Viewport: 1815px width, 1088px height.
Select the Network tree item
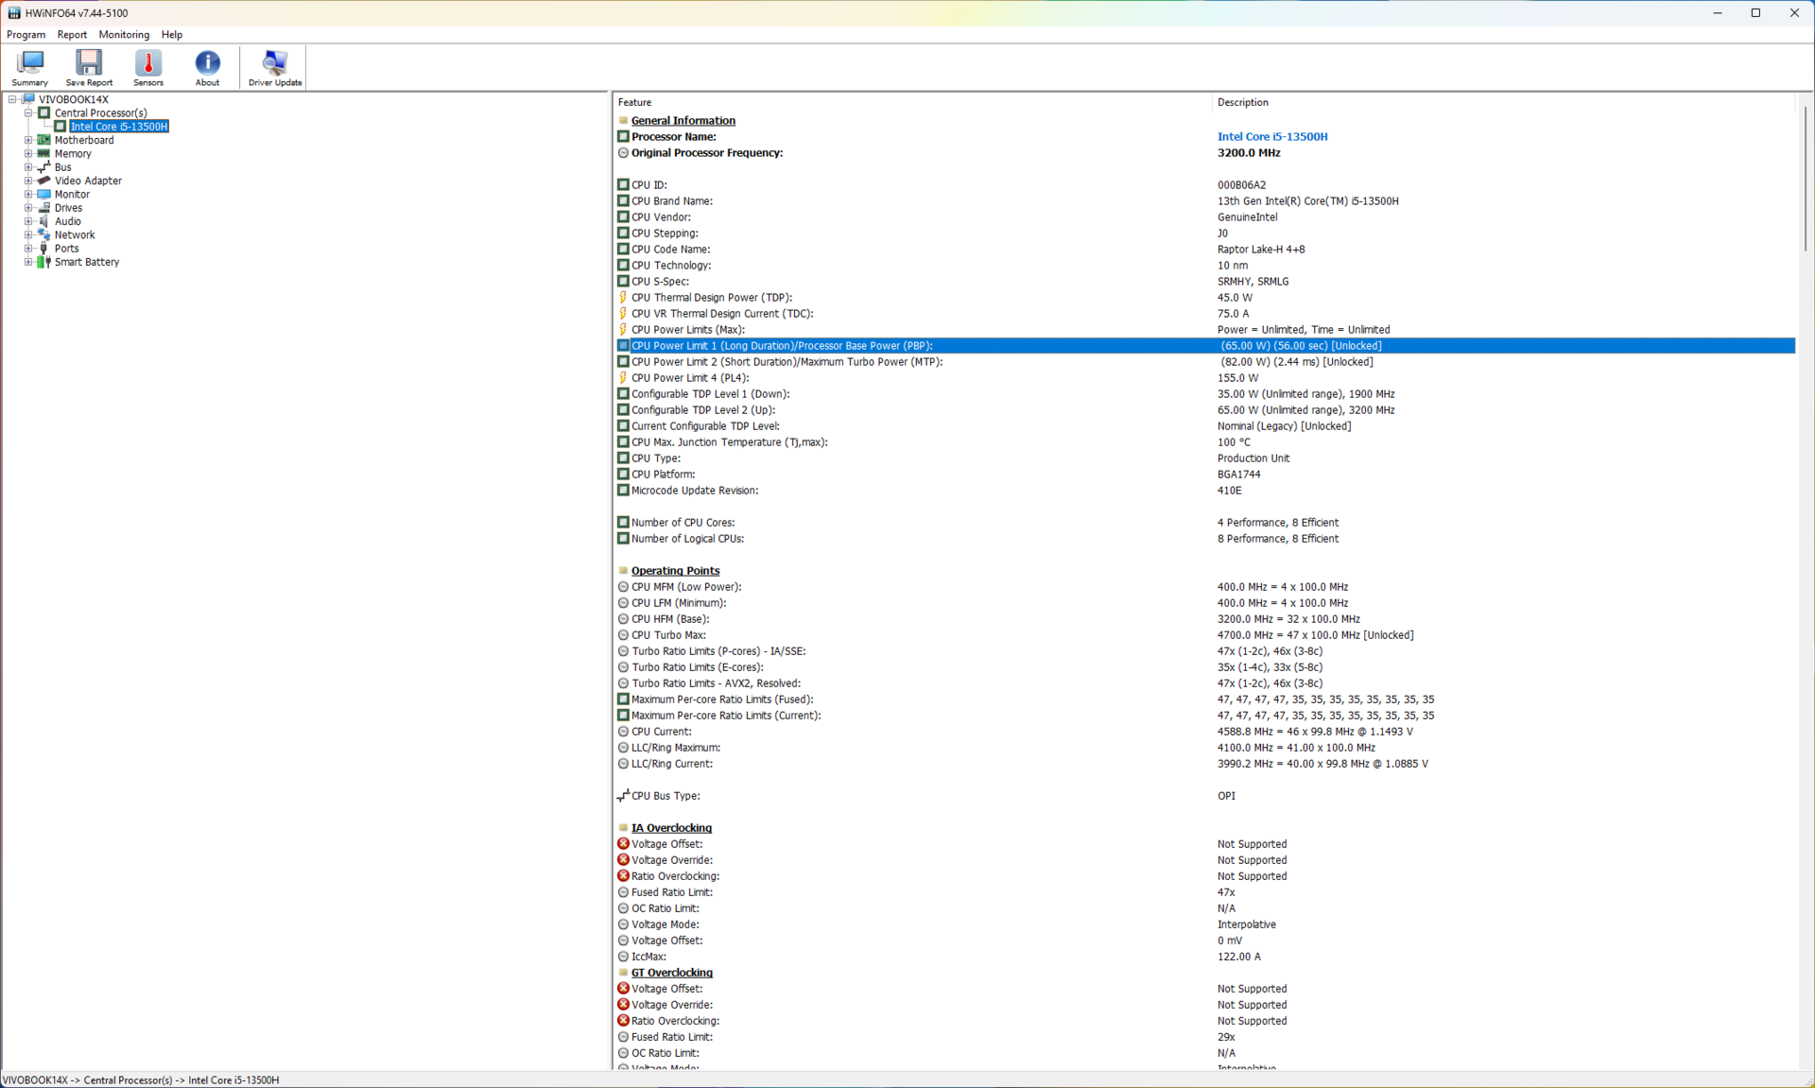click(x=75, y=234)
